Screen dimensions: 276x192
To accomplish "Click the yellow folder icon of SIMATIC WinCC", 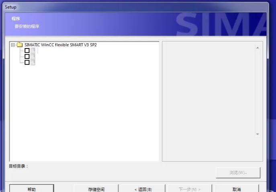I will point(20,45).
